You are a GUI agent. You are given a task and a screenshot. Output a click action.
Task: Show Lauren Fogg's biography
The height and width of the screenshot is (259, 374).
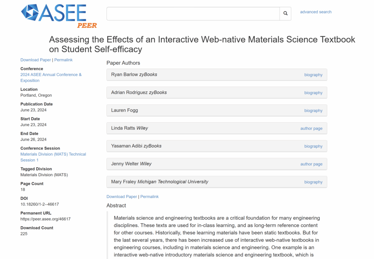(x=313, y=111)
